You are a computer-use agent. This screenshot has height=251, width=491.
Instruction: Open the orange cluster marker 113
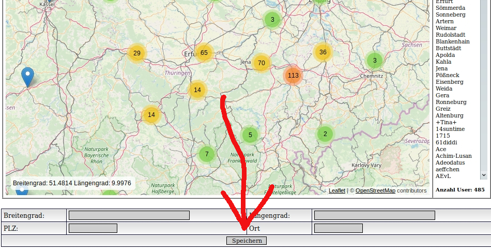(x=293, y=76)
